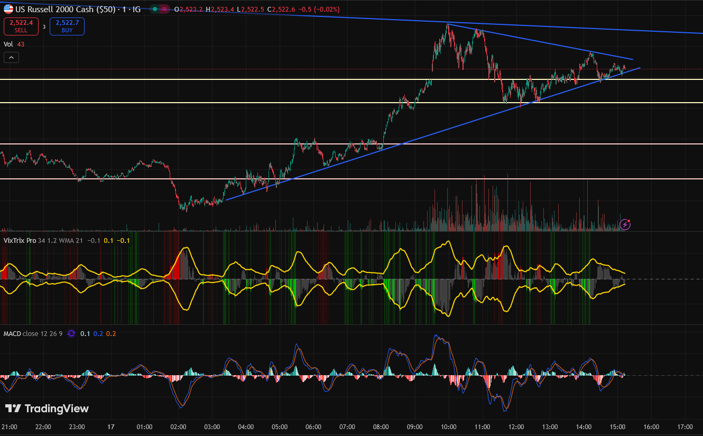Open the US Russell 2000 Cash symbol title
703x436 pixels.
coord(79,10)
